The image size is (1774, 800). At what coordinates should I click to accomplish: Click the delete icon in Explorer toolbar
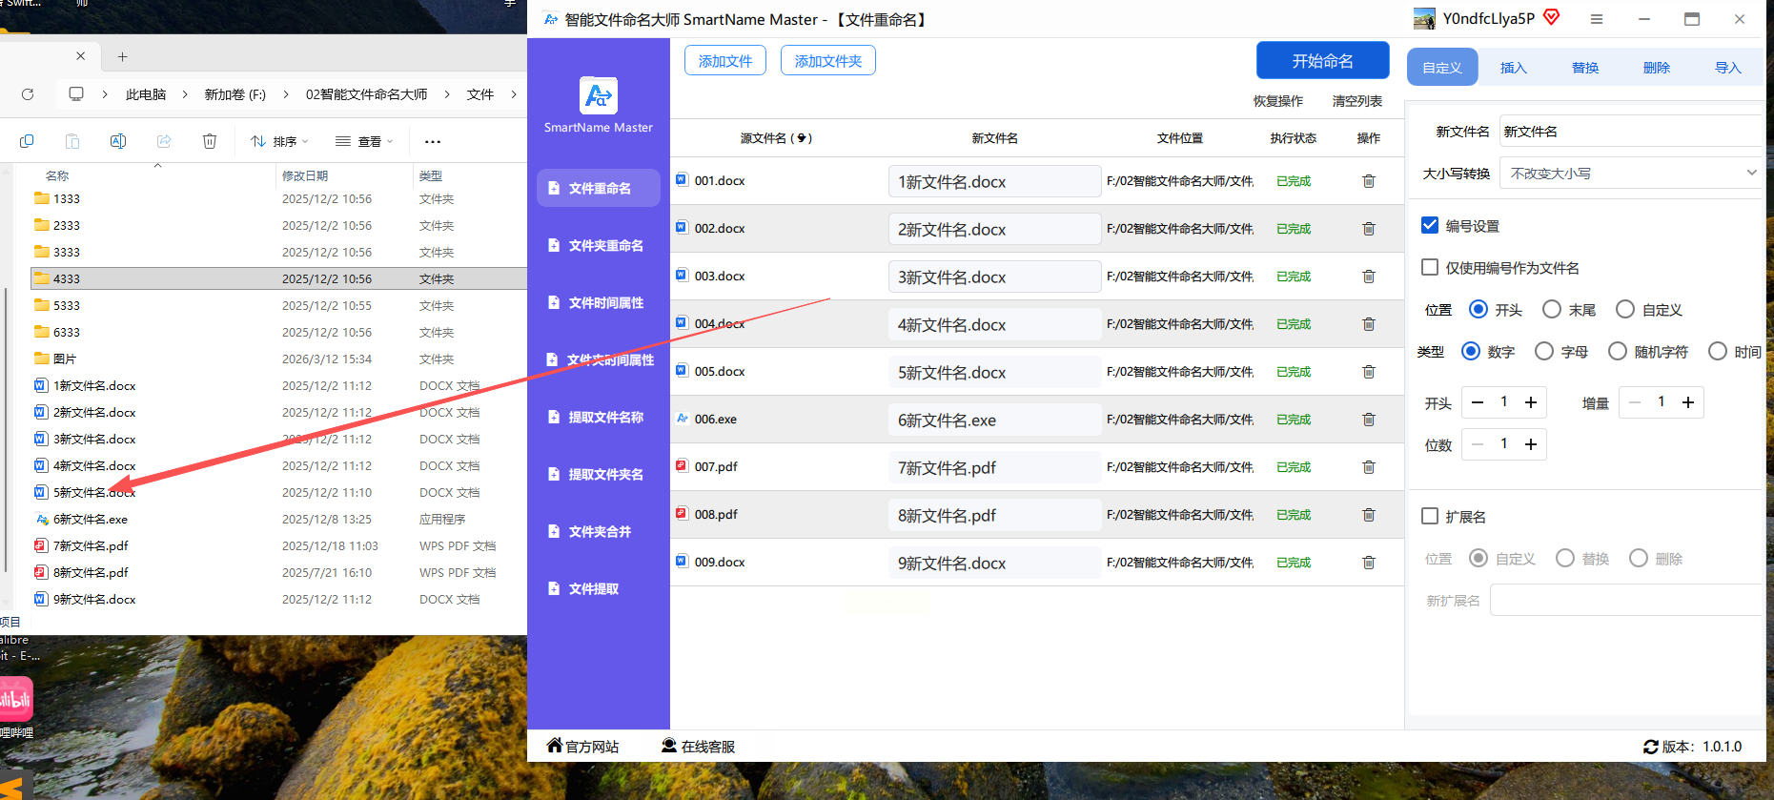(210, 141)
